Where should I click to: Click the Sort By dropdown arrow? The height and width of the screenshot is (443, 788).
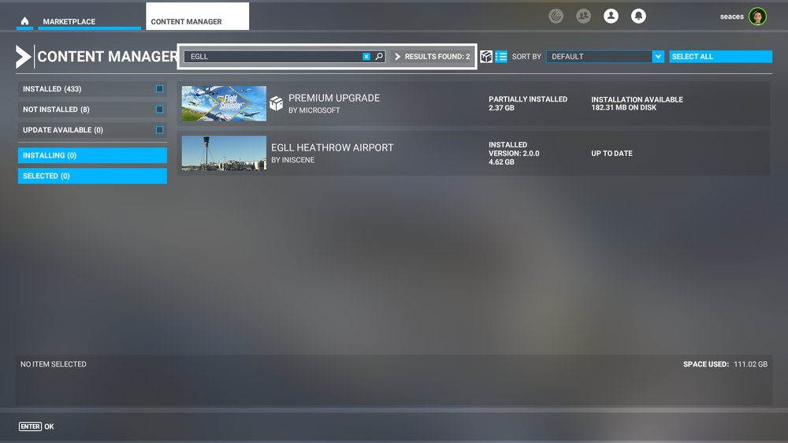(x=658, y=56)
